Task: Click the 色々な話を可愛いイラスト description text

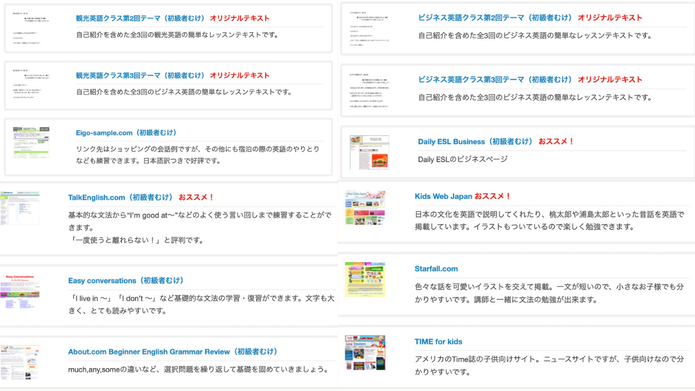Action: [549, 293]
